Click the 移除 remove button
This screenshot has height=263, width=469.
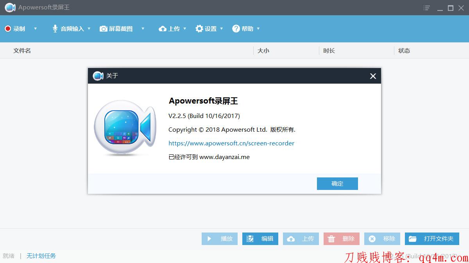(x=382, y=239)
